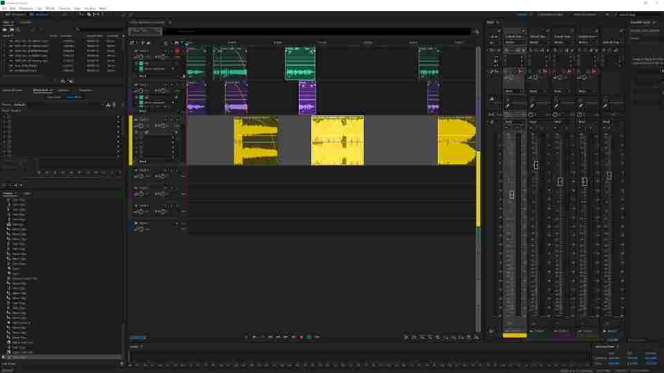The image size is (664, 373).
Task: Arm Track 1 for record
Action: [178, 51]
